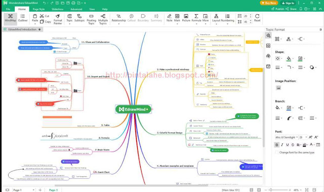Click the Print icon in title bar
The image size is (324, 192).
pos(73,3)
